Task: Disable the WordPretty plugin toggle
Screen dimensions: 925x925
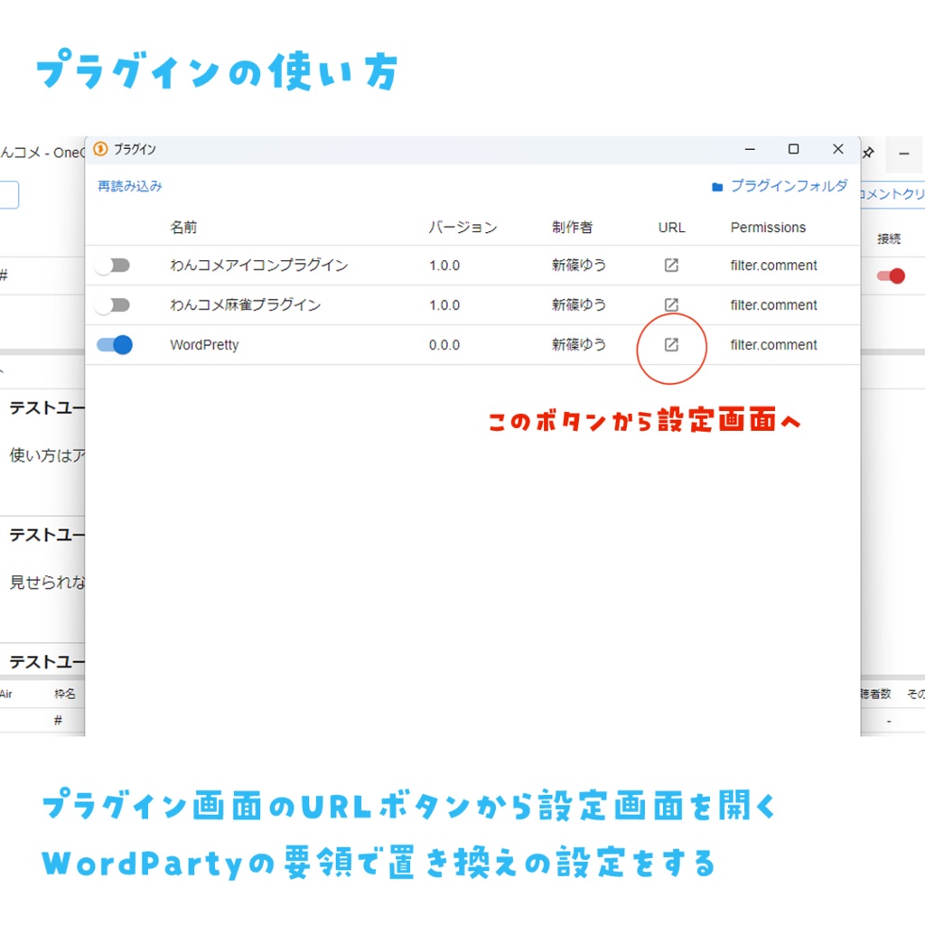Action: click(x=112, y=344)
